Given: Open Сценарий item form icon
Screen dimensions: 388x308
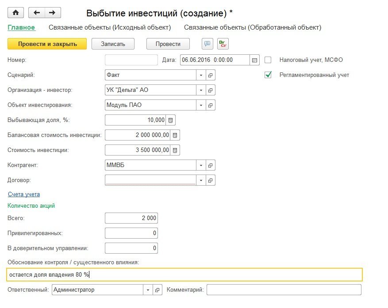Looking at the screenshot, I should click(x=210, y=75).
